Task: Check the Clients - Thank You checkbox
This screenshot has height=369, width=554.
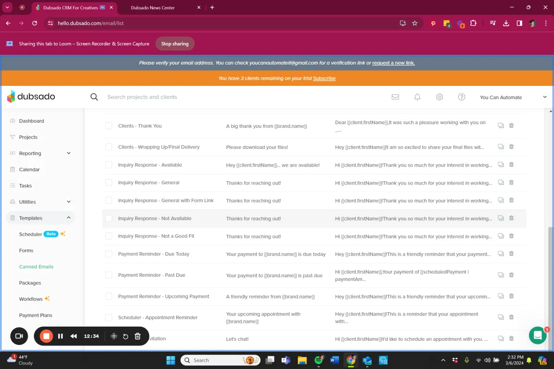Action: point(108,125)
